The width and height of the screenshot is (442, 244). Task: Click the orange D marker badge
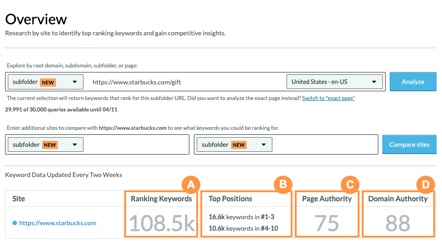point(425,185)
